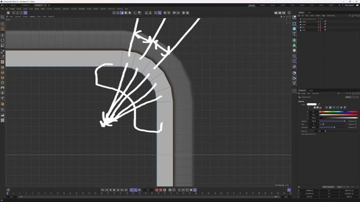Click the Render View icon at top right
The width and height of the screenshot is (360, 202).
(x=276, y=13)
